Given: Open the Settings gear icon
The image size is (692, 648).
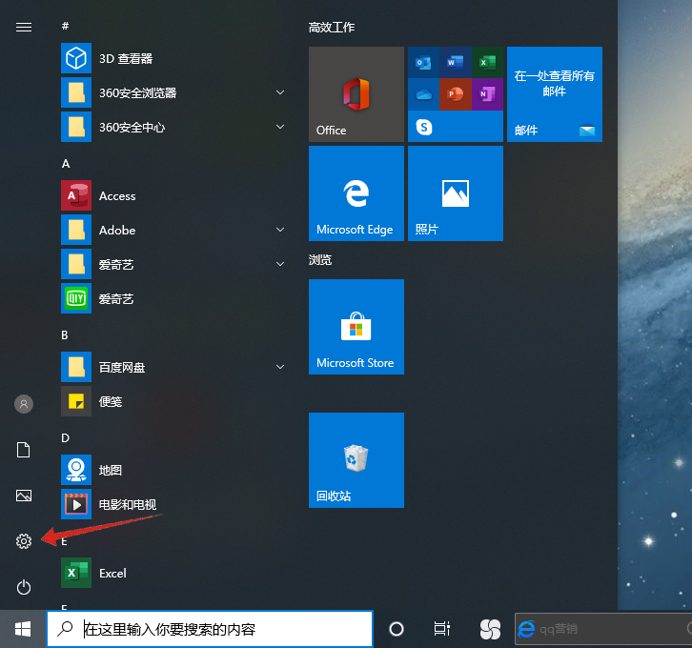Looking at the screenshot, I should point(24,541).
